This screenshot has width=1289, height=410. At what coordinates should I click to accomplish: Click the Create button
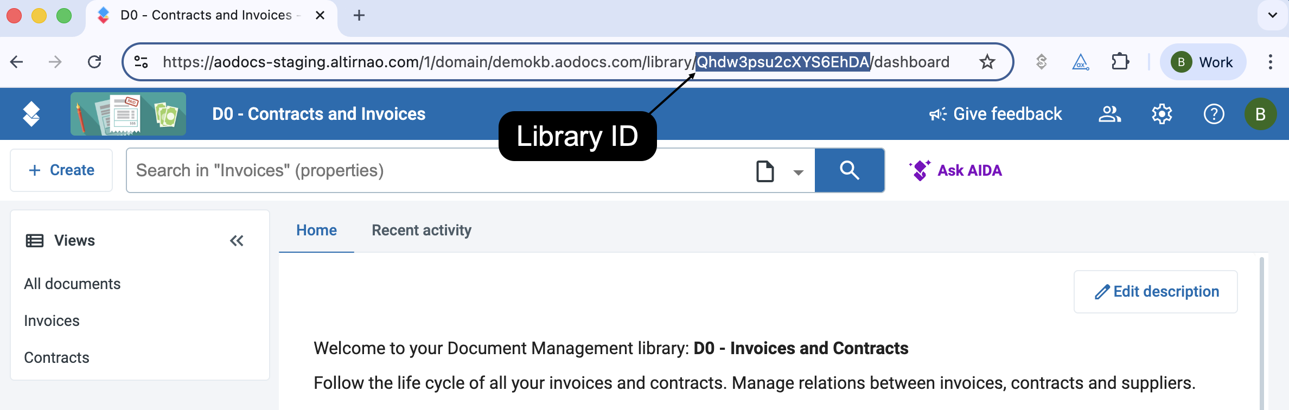tap(61, 170)
